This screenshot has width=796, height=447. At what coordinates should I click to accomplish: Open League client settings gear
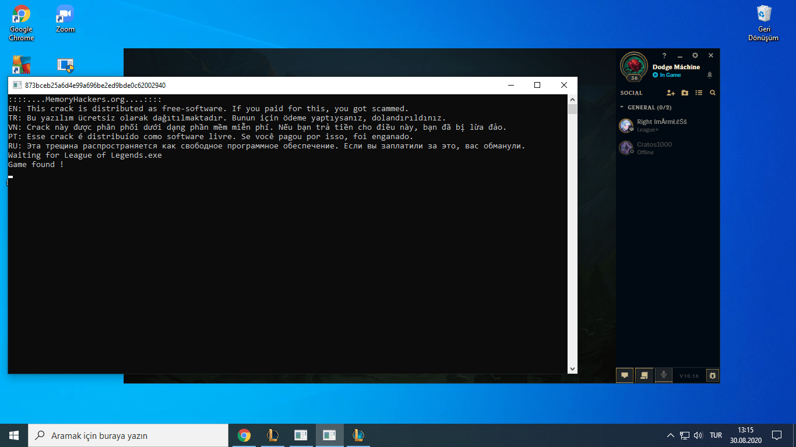tap(695, 55)
